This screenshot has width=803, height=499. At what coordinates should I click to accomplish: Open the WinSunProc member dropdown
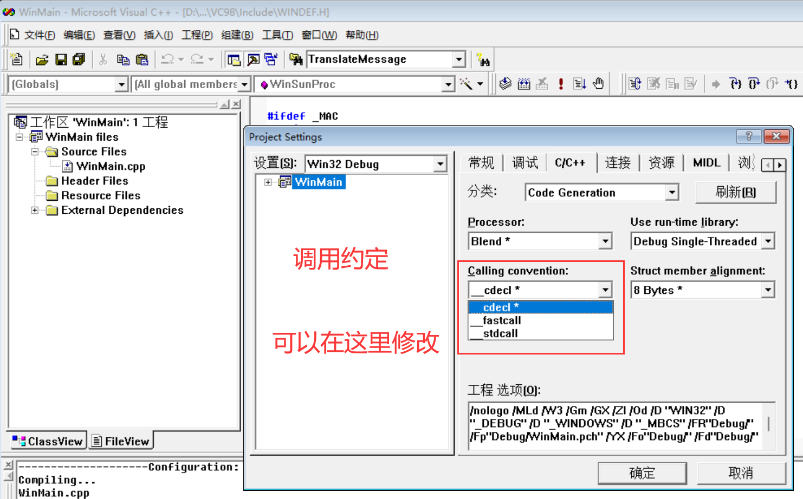tap(448, 84)
